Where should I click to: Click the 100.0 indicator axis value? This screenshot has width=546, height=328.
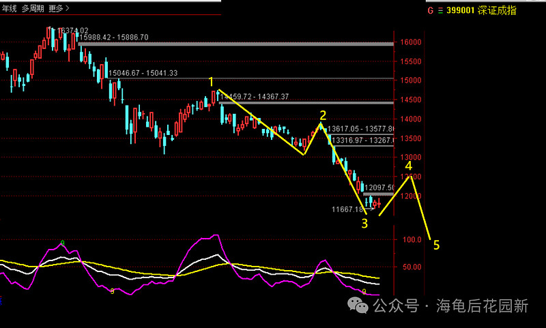tap(412, 239)
